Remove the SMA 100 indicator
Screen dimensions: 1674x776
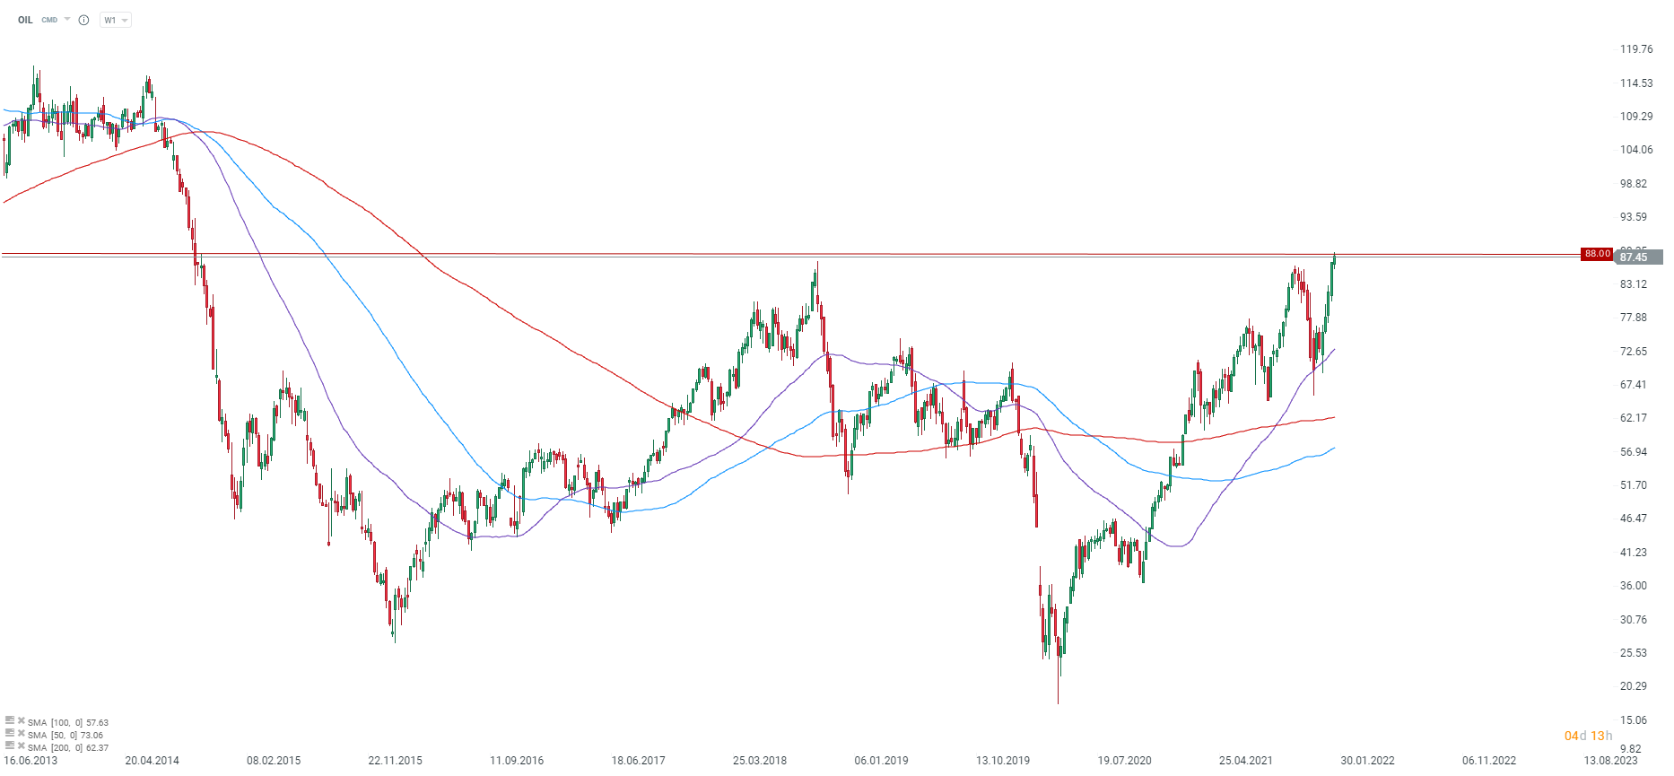pyautogui.click(x=22, y=720)
